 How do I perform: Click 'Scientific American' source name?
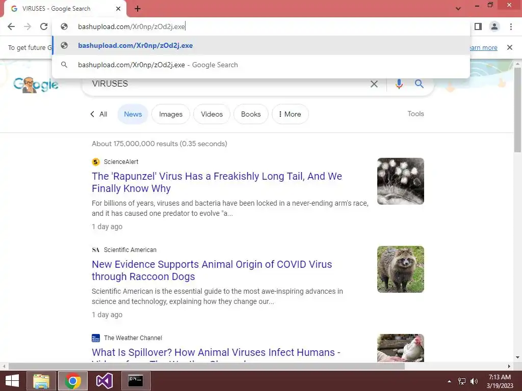[130, 250]
